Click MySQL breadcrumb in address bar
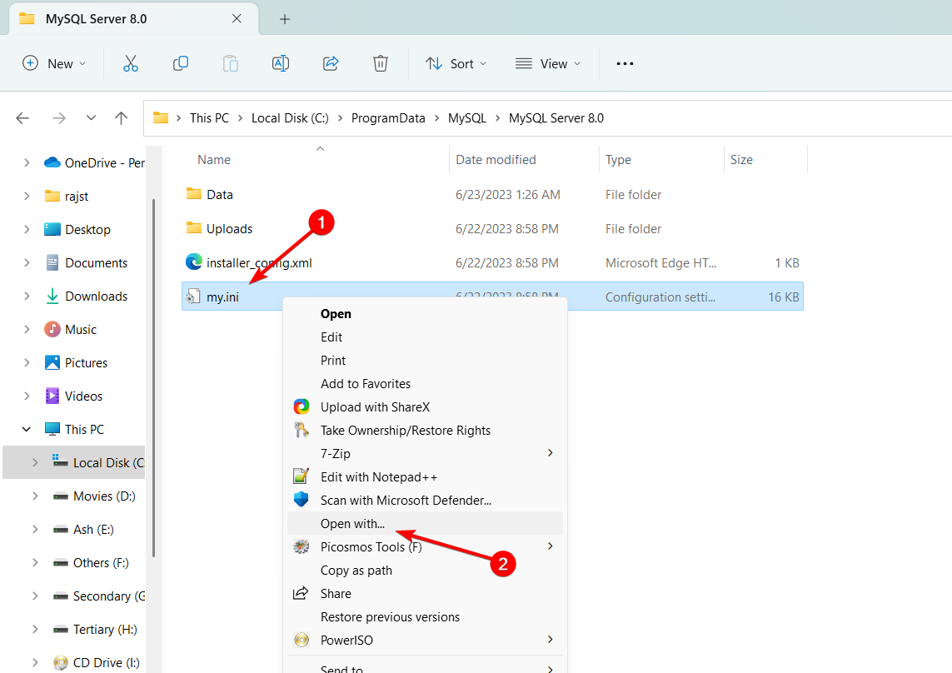 [x=467, y=117]
